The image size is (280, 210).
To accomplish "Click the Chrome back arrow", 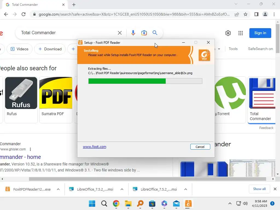I will (x=6, y=14).
